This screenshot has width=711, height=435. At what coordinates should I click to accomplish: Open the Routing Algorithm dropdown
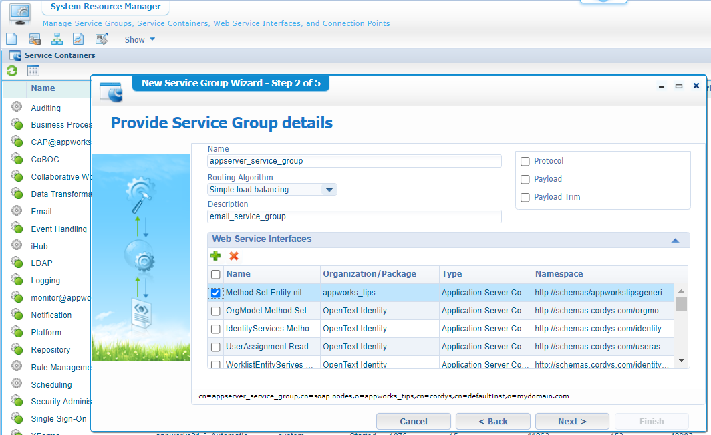[x=328, y=190]
